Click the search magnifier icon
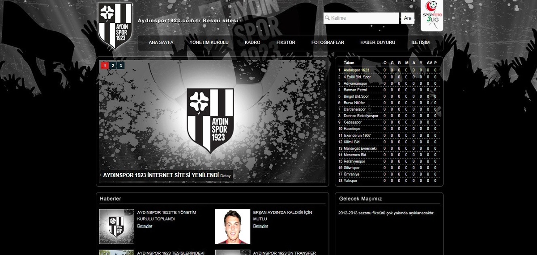 pyautogui.click(x=327, y=18)
